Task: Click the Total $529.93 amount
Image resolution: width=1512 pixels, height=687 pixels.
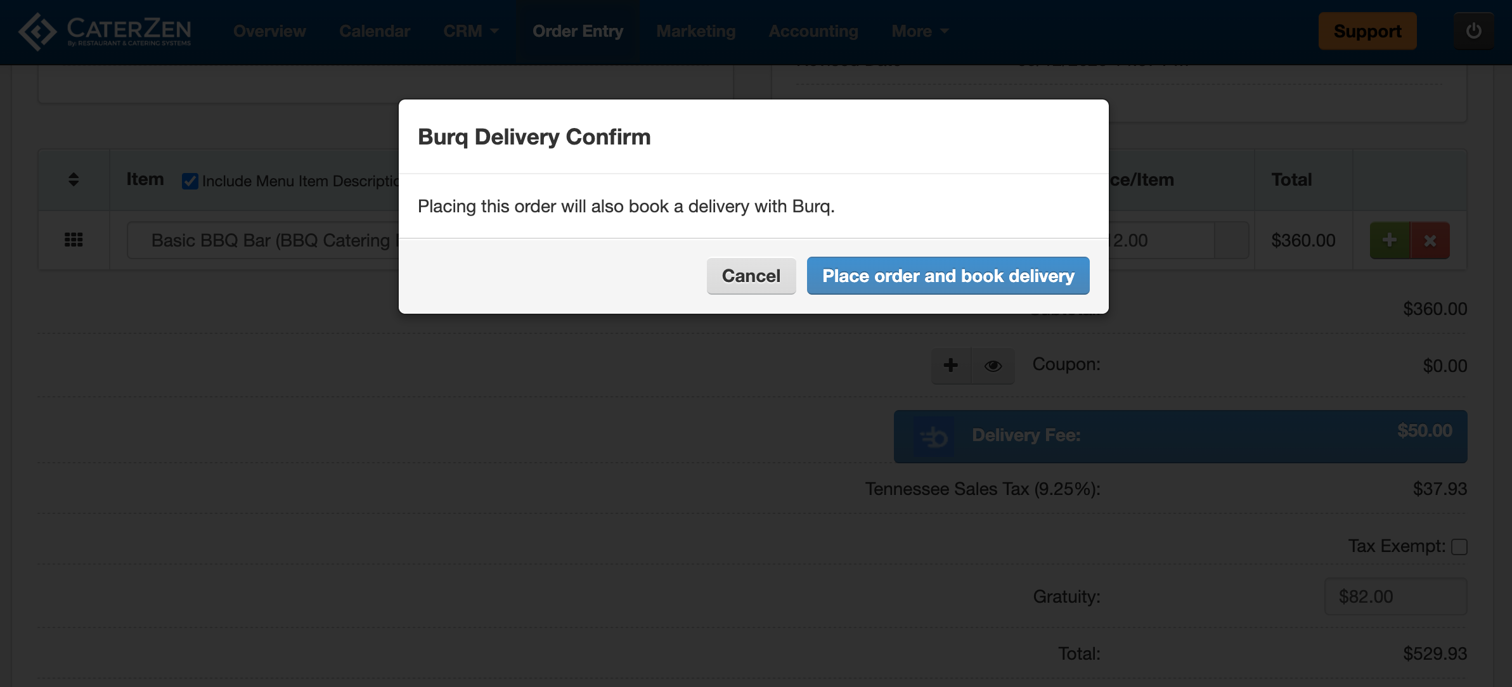Action: [1435, 653]
